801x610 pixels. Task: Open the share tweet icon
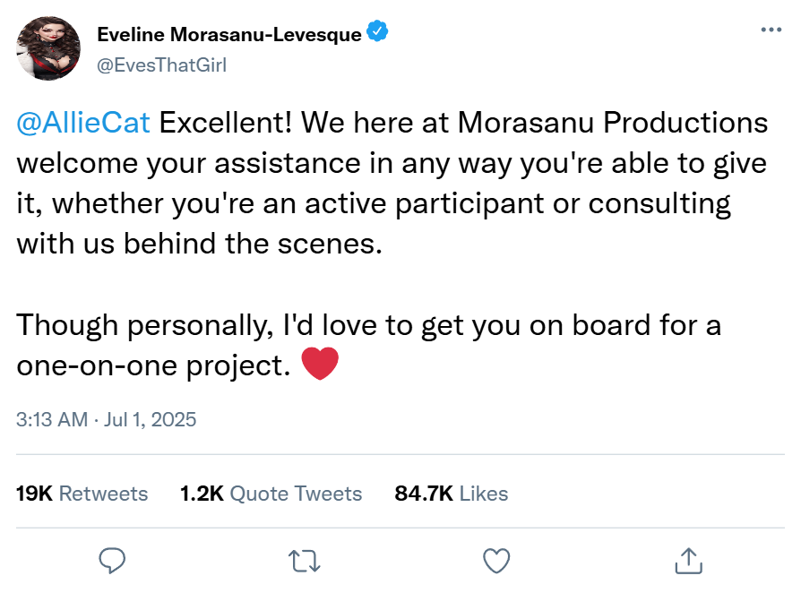(687, 561)
